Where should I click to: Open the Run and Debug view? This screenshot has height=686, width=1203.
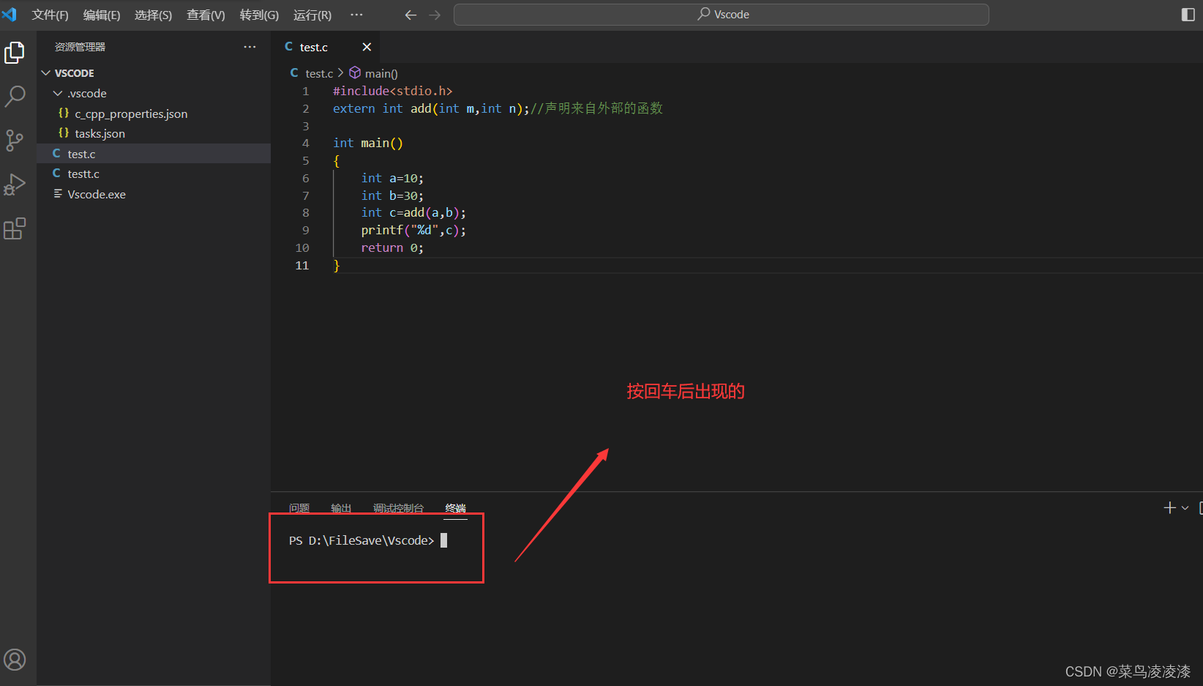click(x=15, y=184)
